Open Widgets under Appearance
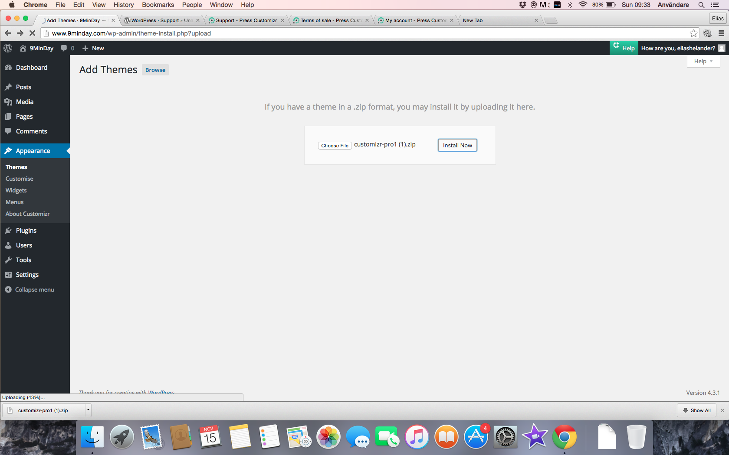 coord(16,190)
